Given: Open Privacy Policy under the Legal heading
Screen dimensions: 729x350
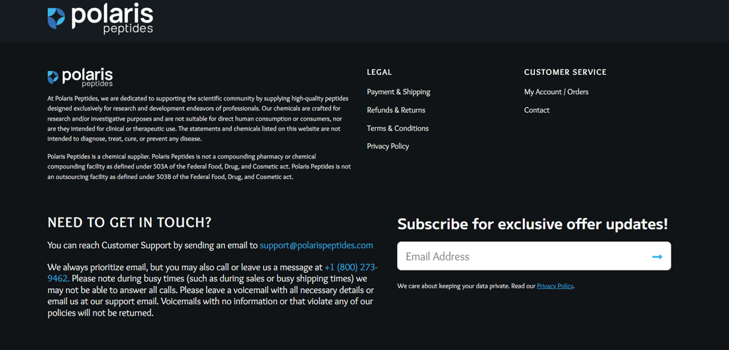Looking at the screenshot, I should pyautogui.click(x=388, y=146).
